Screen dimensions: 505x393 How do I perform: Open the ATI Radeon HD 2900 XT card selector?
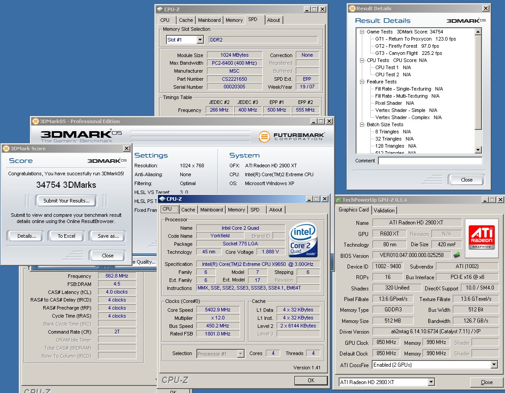(x=431, y=382)
